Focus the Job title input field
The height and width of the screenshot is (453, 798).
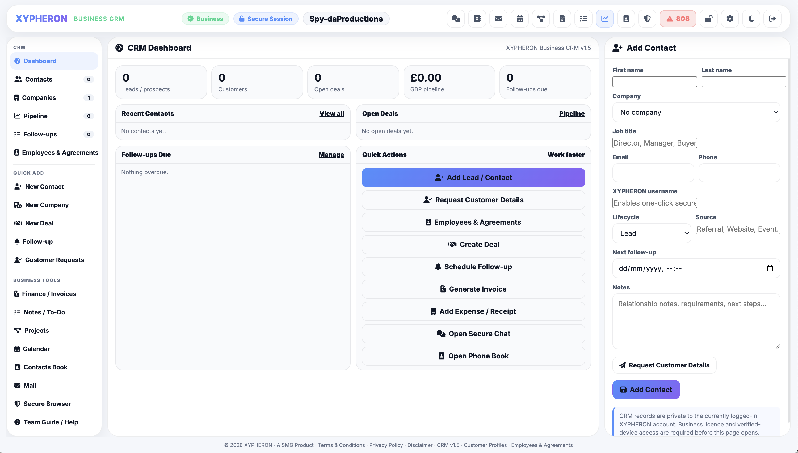(654, 143)
